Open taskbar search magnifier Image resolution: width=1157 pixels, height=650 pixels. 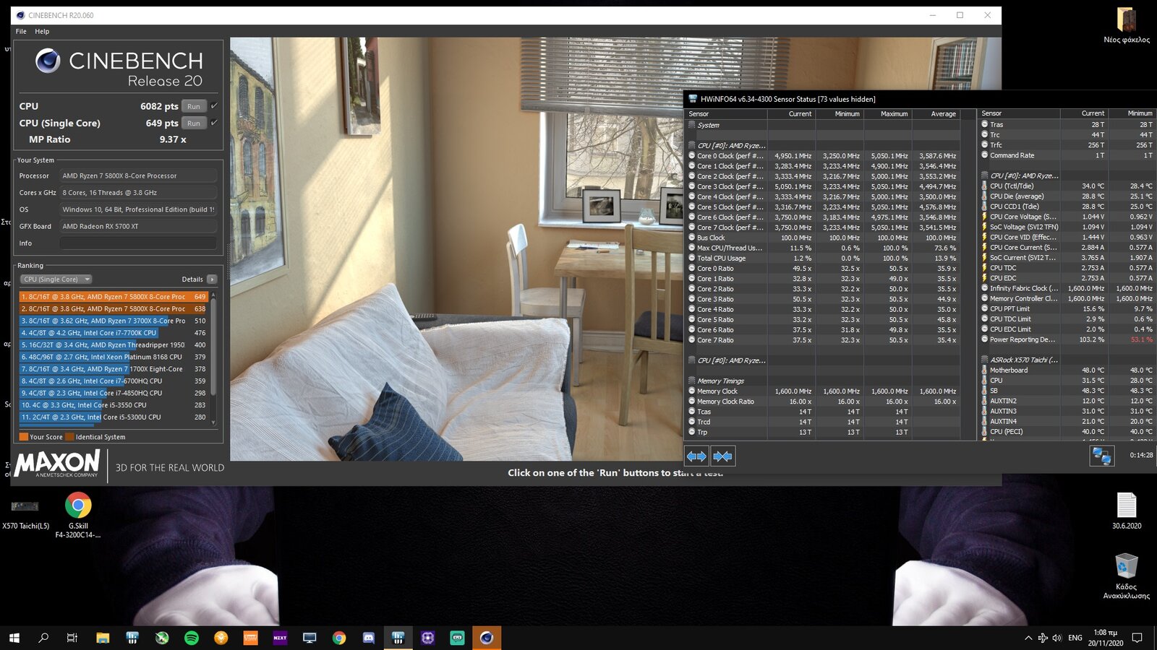43,638
